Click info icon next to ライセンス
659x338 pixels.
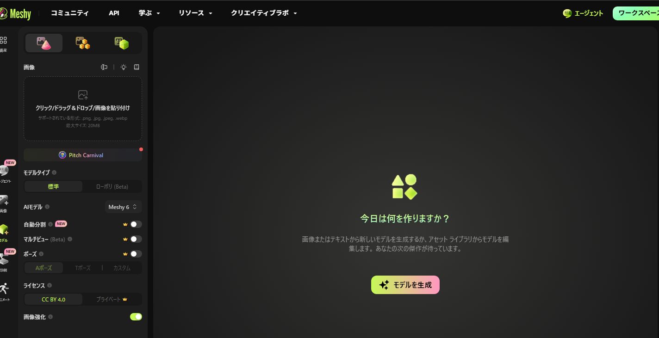[x=50, y=285]
